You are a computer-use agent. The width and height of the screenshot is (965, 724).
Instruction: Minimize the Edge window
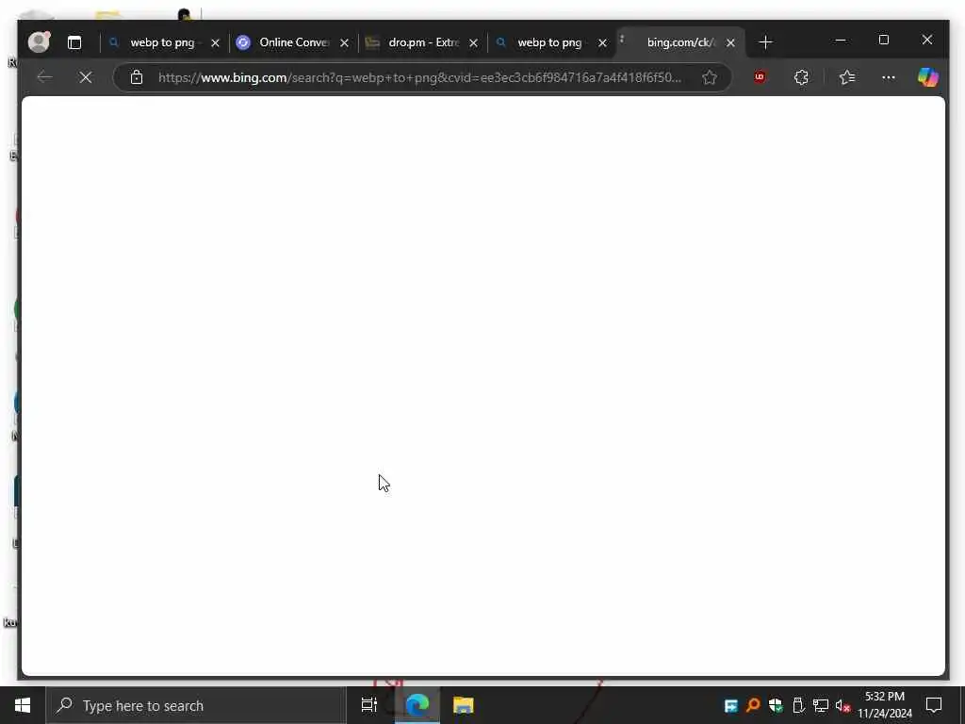click(840, 40)
